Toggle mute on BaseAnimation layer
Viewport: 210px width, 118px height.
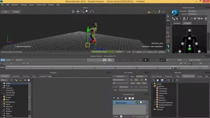pyautogui.click(x=141, y=102)
